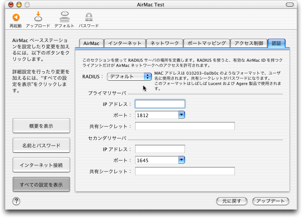The height and width of the screenshot is (218, 302).
Task: Expand primary server port 1812 dropdown
Action: (x=181, y=115)
